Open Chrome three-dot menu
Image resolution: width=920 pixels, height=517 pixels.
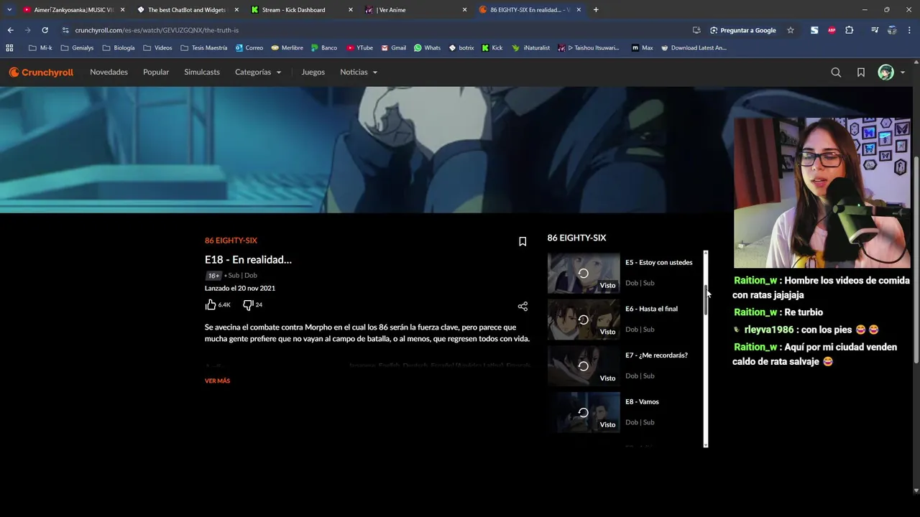point(910,30)
